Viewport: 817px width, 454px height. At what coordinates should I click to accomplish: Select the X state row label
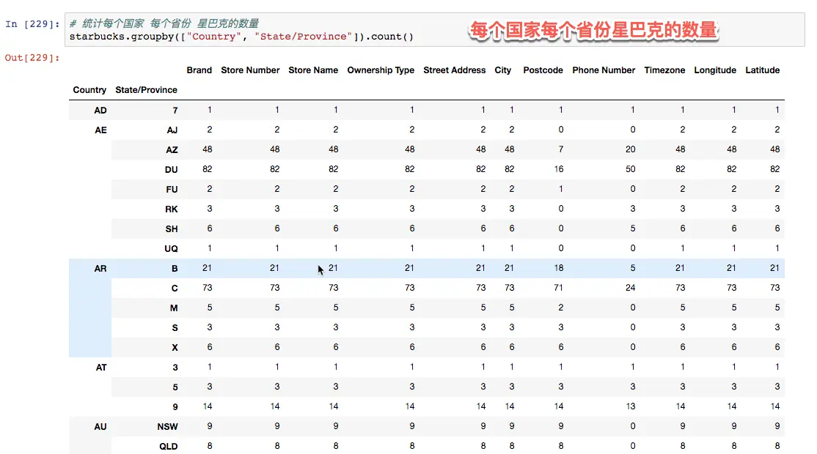(175, 347)
